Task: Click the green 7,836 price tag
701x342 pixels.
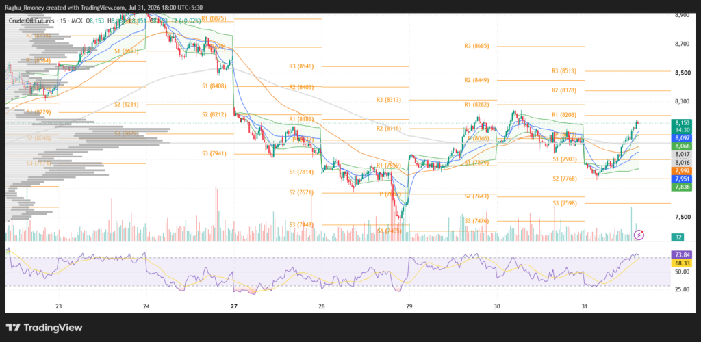Action: click(682, 187)
